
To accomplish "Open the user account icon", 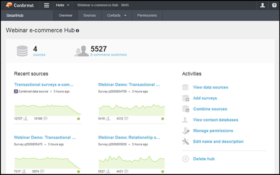I will tap(262, 5).
